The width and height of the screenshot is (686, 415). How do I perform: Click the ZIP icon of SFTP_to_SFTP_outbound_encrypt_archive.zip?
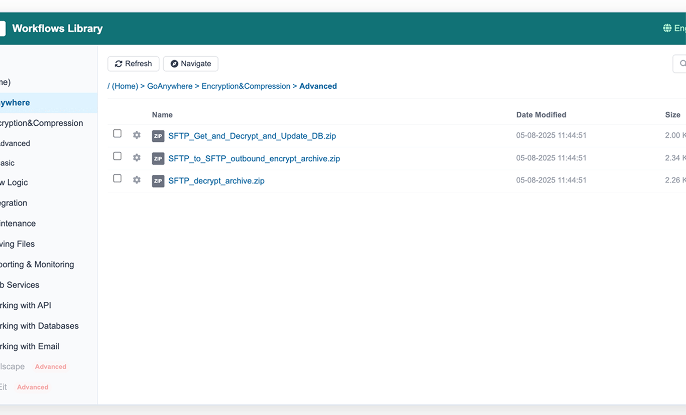158,158
